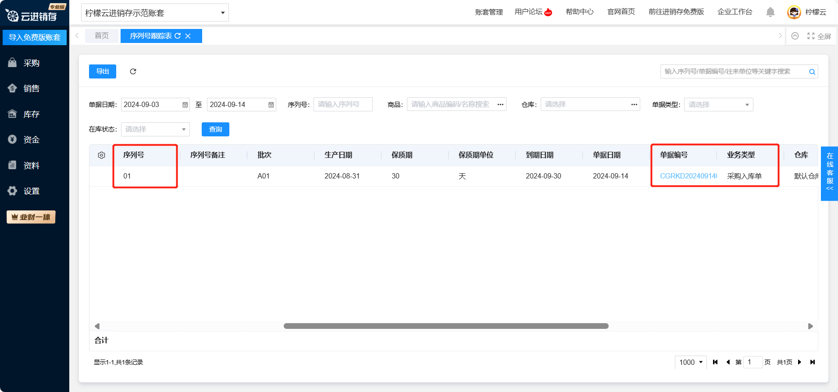The image size is (838, 392).
Task: Go to next page icon
Action: (800, 362)
